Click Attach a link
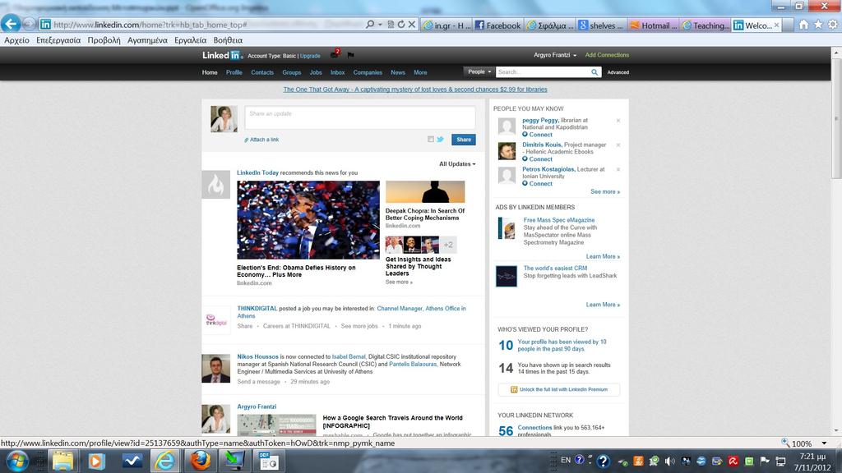The height and width of the screenshot is (473, 842). 261,140
